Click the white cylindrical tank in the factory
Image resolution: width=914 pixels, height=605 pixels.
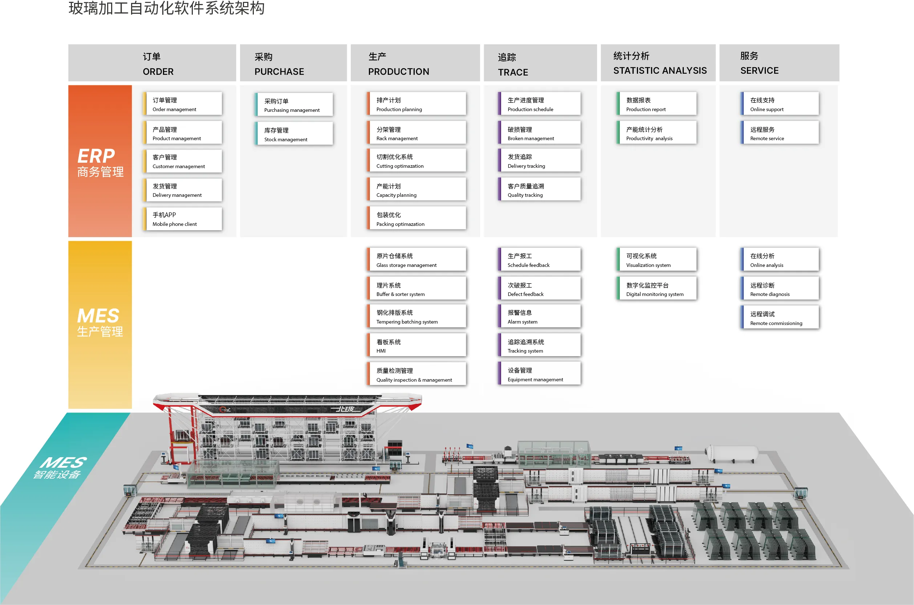[731, 453]
